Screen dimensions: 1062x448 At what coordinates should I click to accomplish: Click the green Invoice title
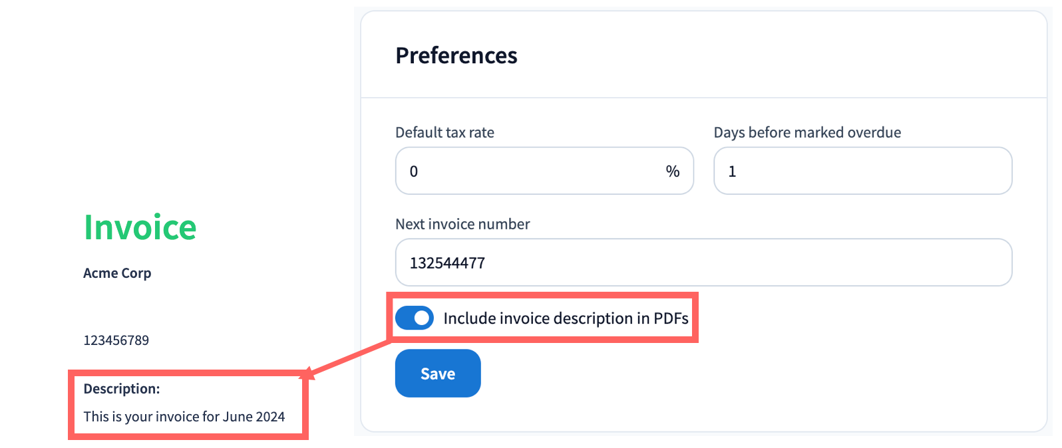pos(140,228)
